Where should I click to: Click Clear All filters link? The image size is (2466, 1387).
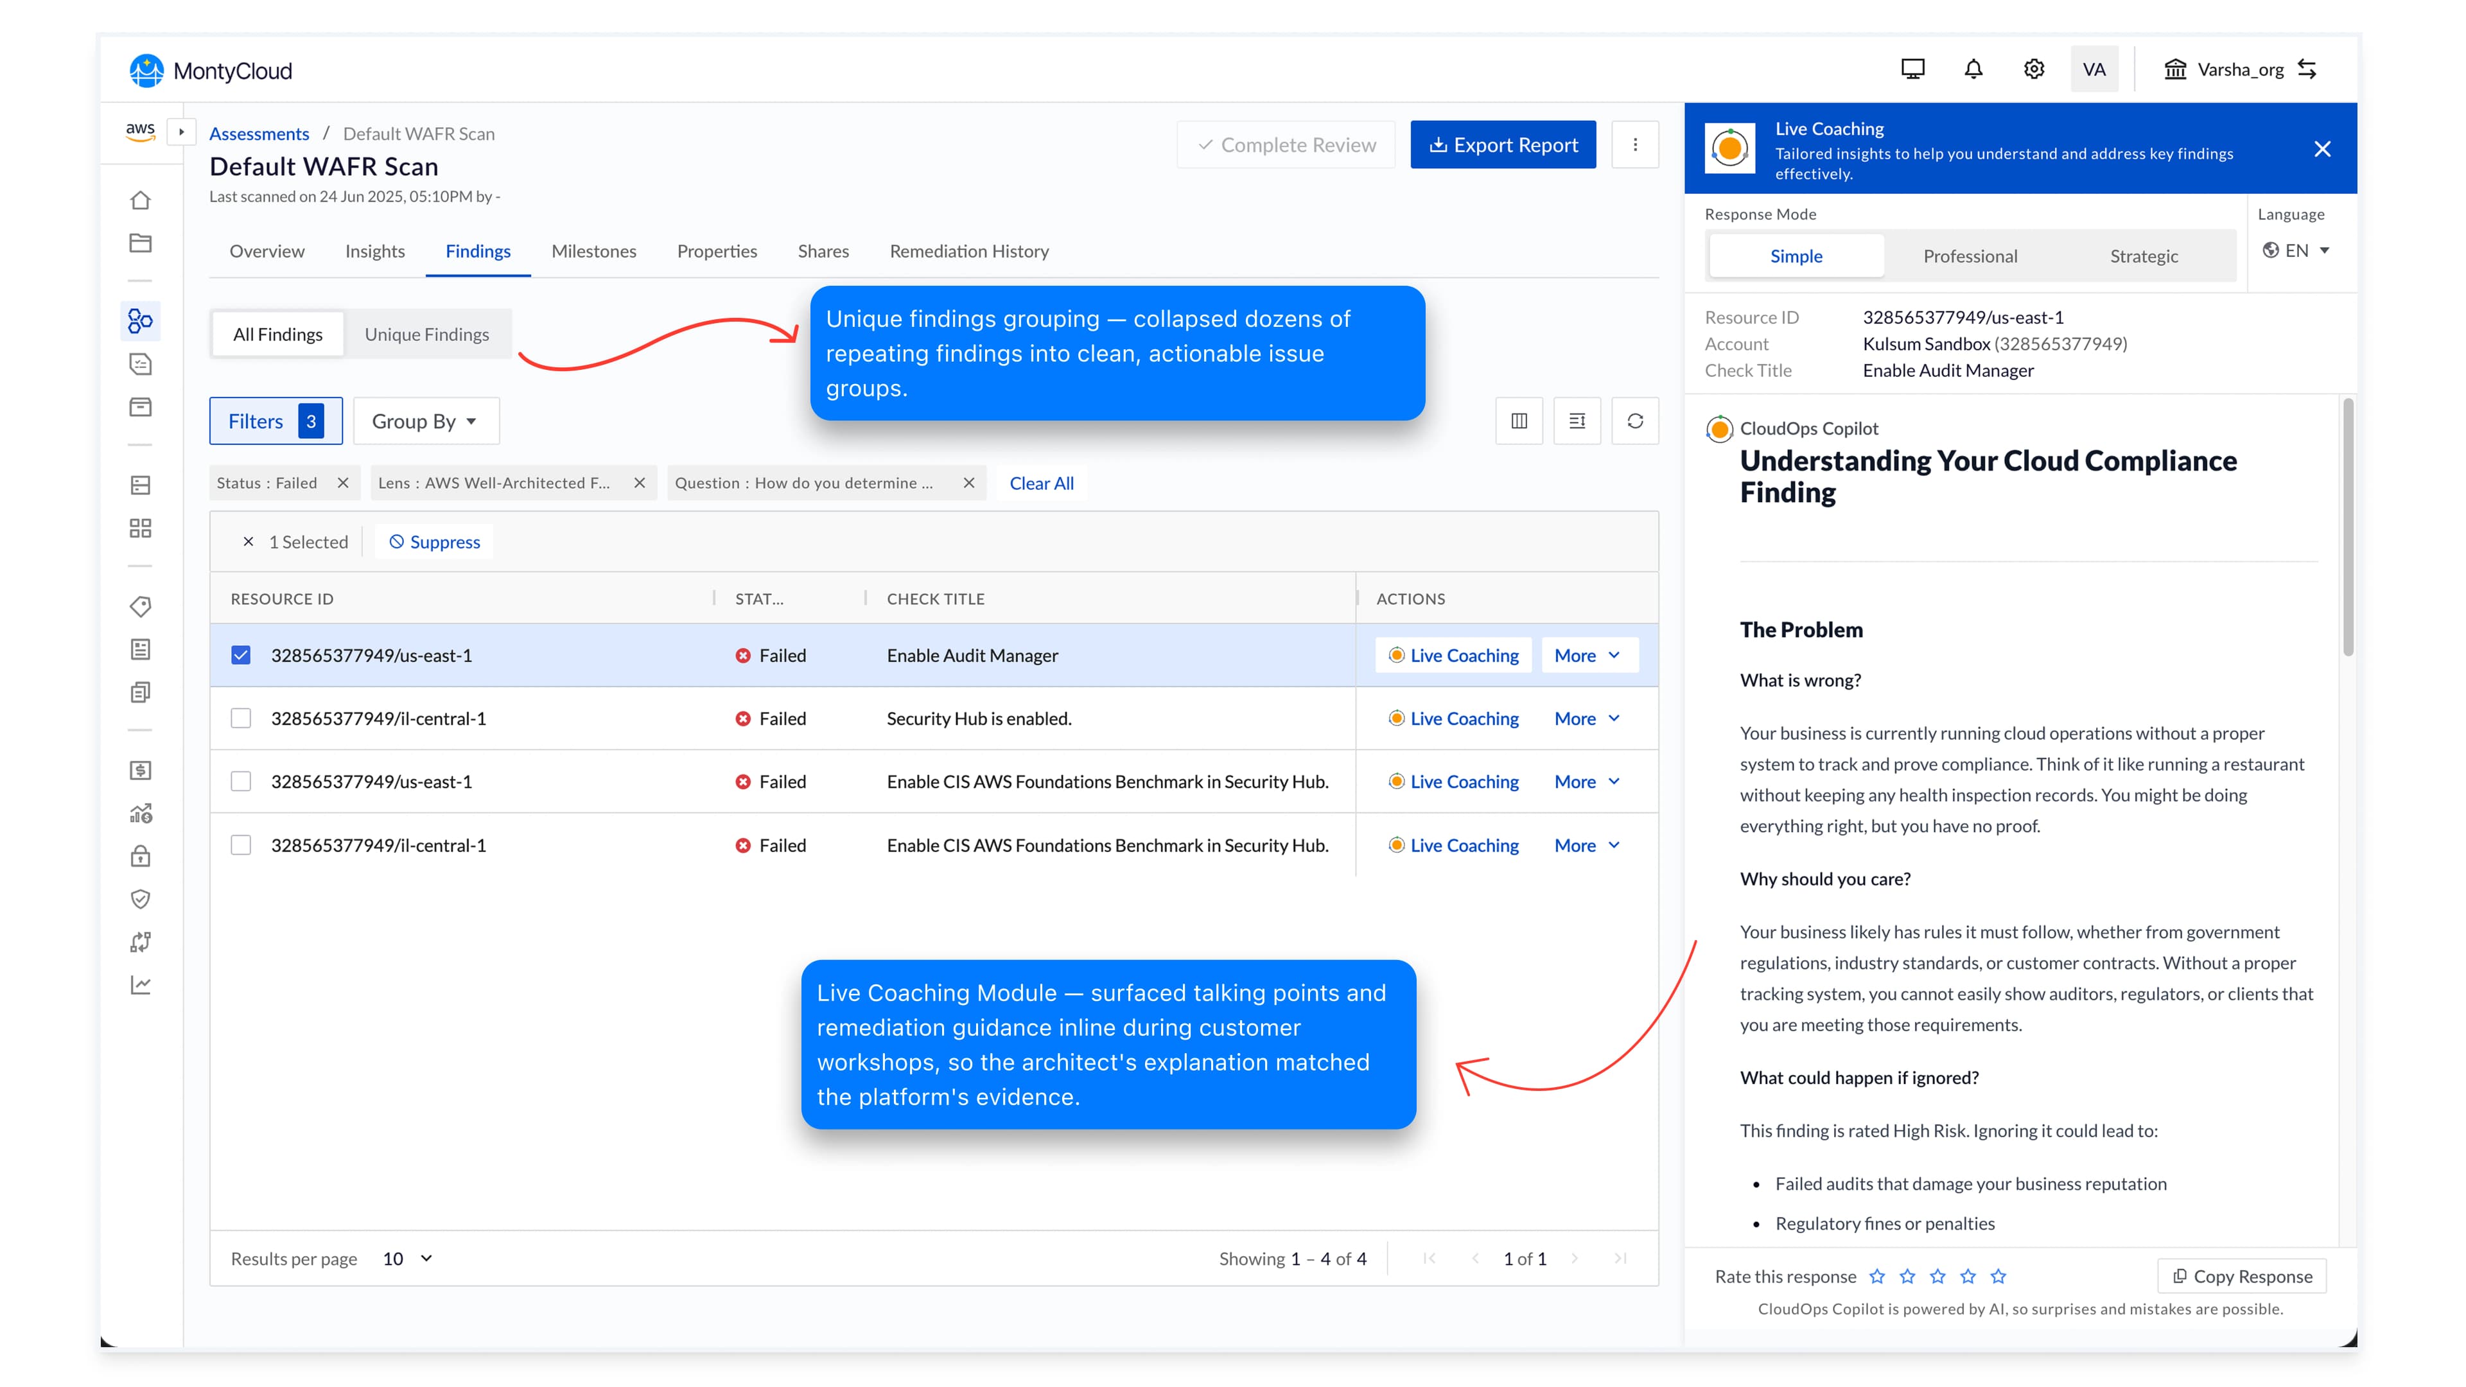1042,484
